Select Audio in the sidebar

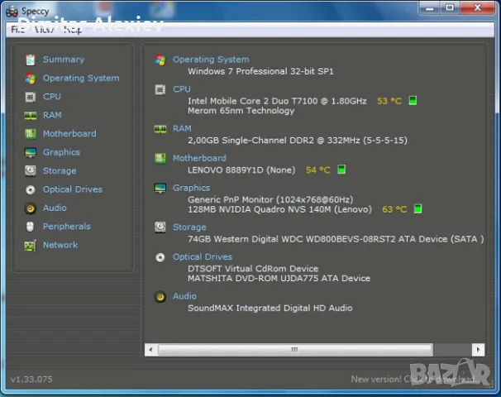click(x=55, y=208)
